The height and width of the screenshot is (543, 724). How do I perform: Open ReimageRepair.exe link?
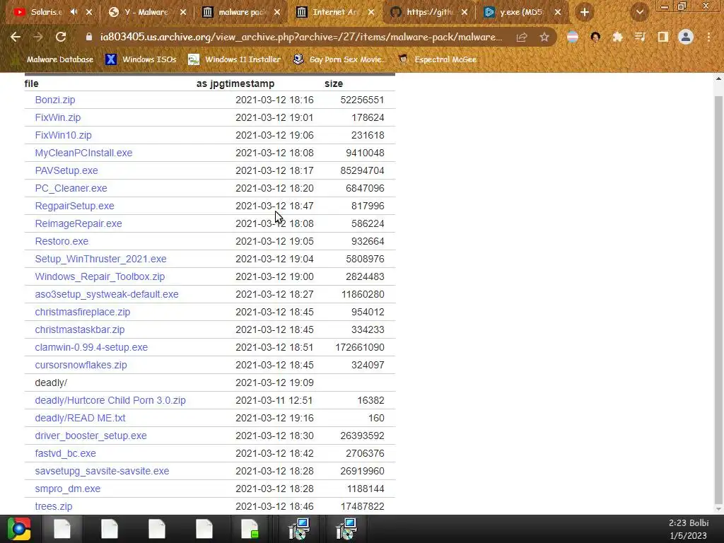coord(78,223)
